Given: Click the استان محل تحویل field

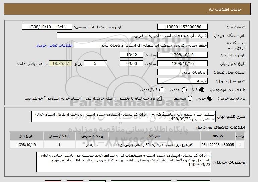Looking at the screenshot, I should click(183, 72).
